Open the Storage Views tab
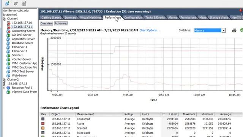Screen dimensions: 243x137 point(219,18)
